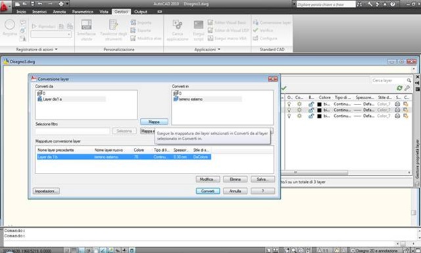Toggle lock icon of highlighted layer row
Screen dimensions: 421x253
[311, 110]
